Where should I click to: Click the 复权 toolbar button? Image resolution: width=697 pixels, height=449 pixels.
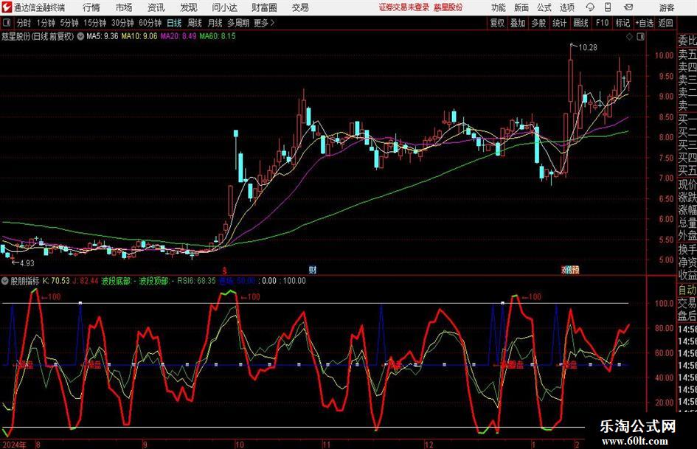[x=497, y=23]
